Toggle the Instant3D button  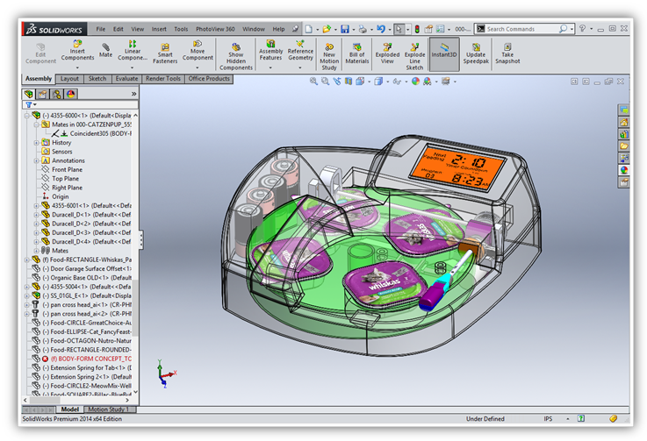[443, 53]
